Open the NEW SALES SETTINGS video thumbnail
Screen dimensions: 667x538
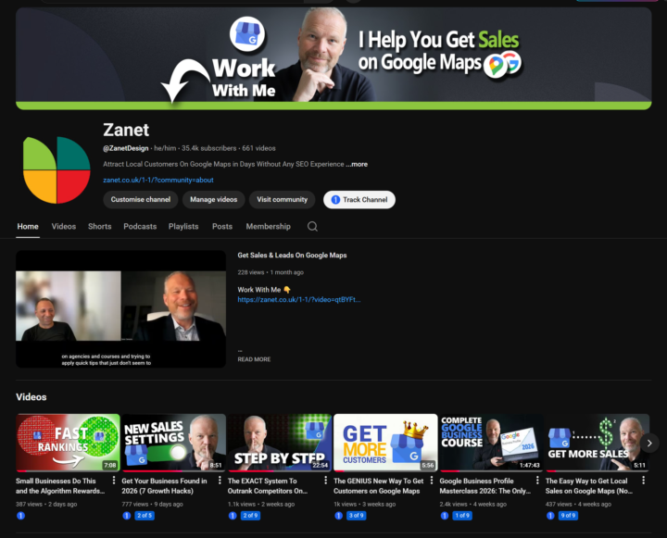pos(173,443)
